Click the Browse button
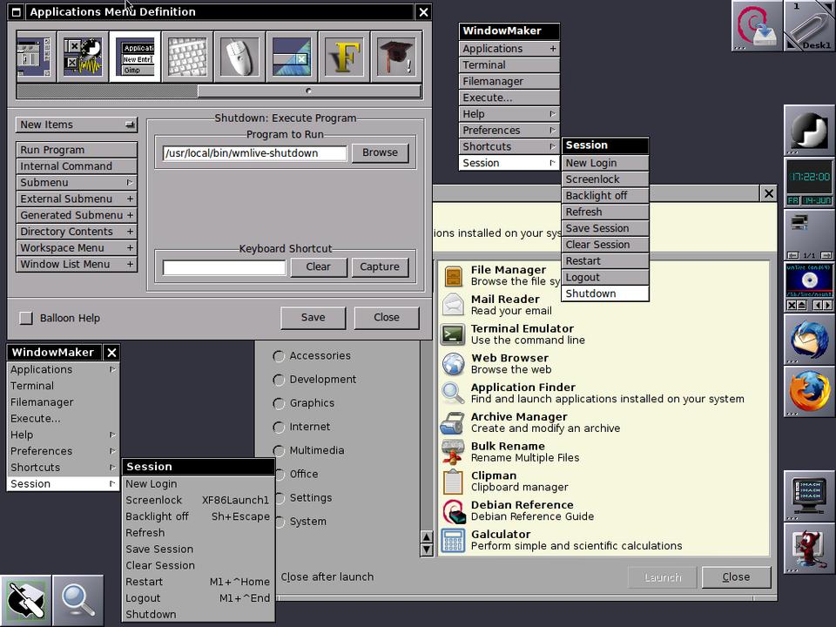Image resolution: width=836 pixels, height=627 pixels. click(x=380, y=152)
